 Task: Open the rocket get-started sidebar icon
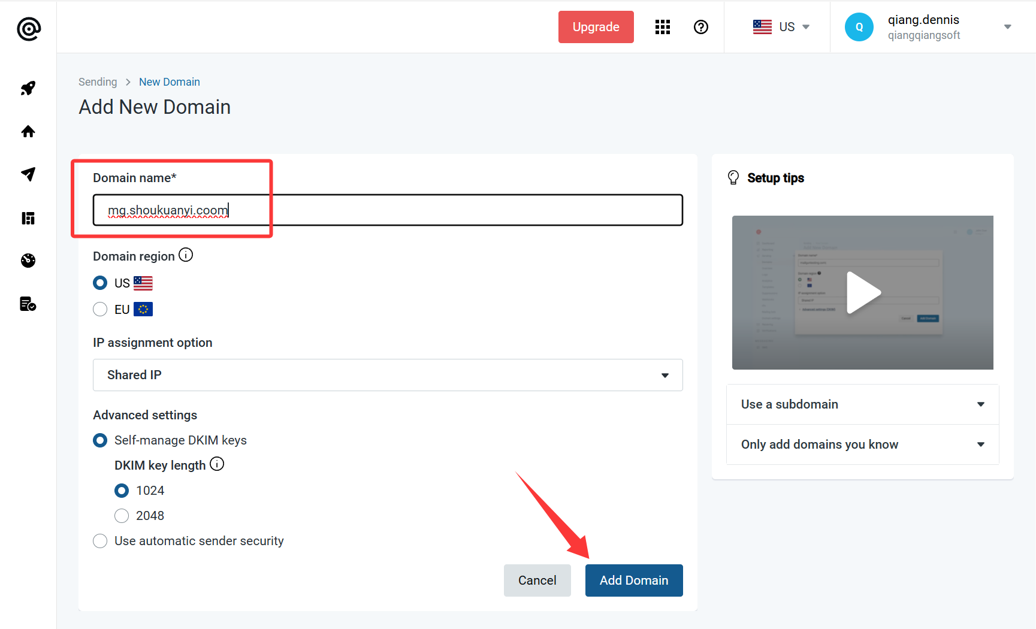(28, 88)
